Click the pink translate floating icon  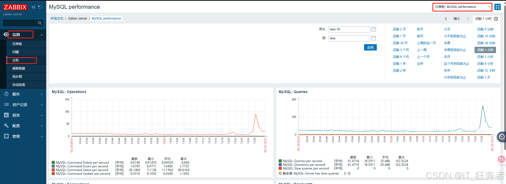pyautogui.click(x=501, y=159)
